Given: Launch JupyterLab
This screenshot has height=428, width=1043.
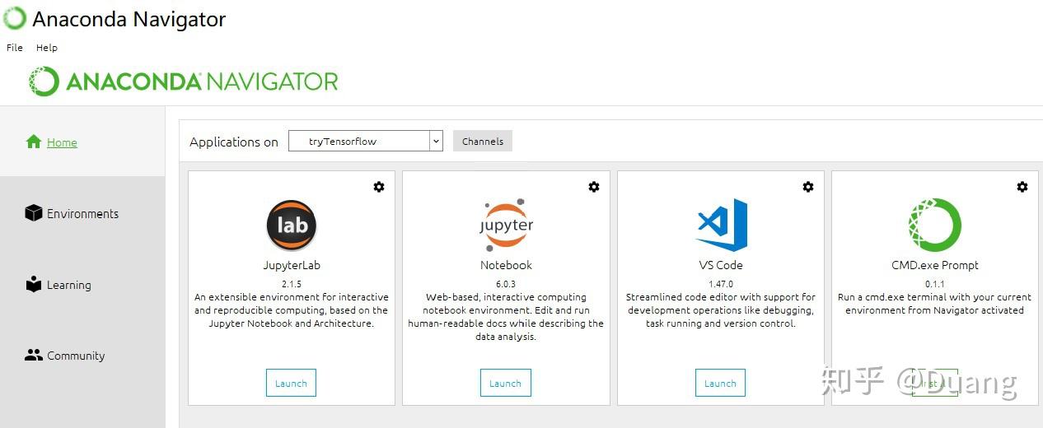Looking at the screenshot, I should tap(291, 384).
